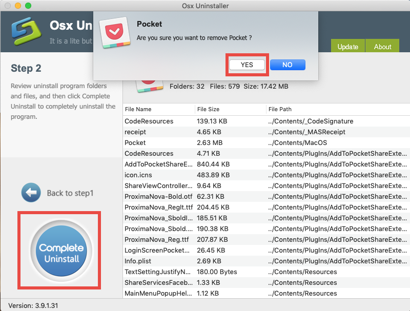Open the About page

pyautogui.click(x=382, y=47)
